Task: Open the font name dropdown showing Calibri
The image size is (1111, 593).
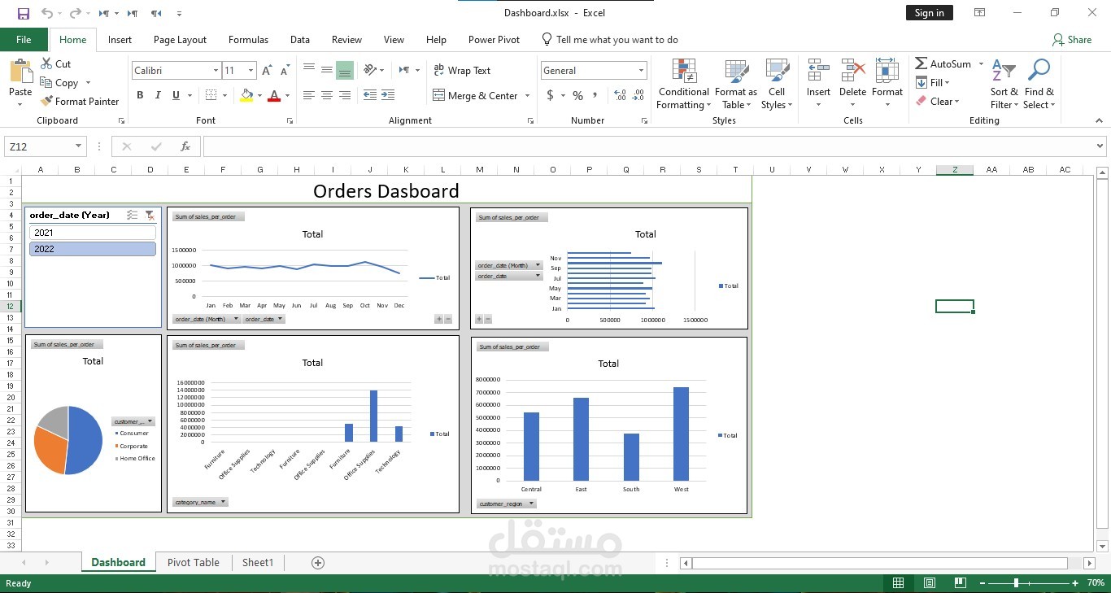Action: coord(216,71)
